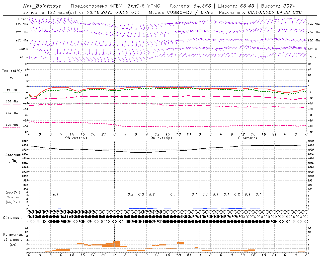Click the 'Давление' pressure panel label
The height and width of the screenshot is (257, 321).
(x=13, y=155)
